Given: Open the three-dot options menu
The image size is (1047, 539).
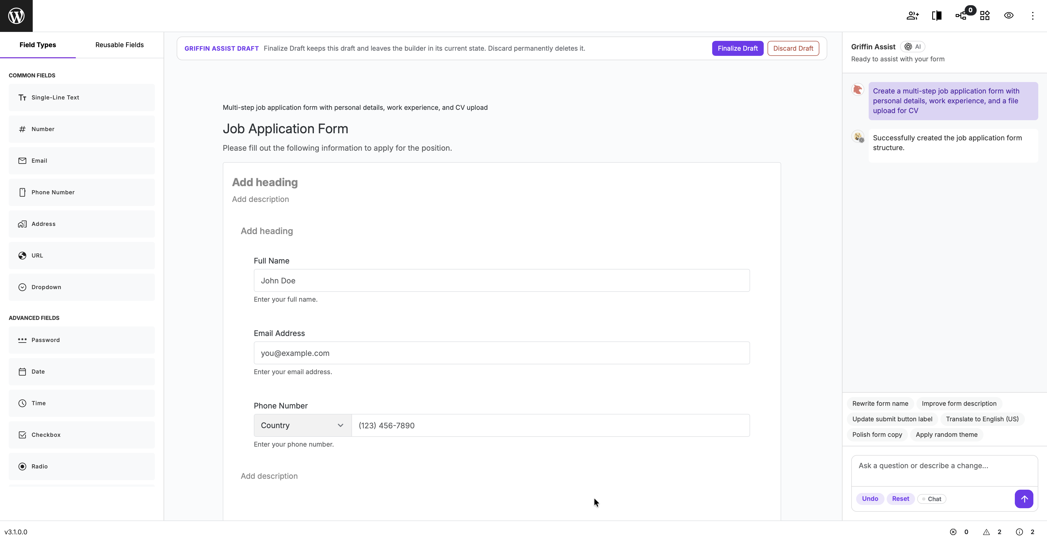Looking at the screenshot, I should click(x=1033, y=16).
